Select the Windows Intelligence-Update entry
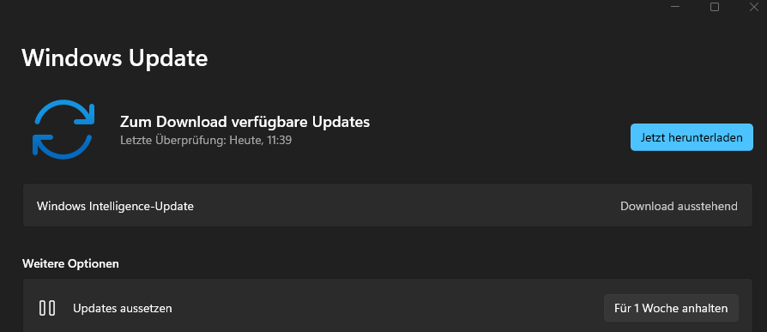The width and height of the screenshot is (767, 332). tap(388, 205)
